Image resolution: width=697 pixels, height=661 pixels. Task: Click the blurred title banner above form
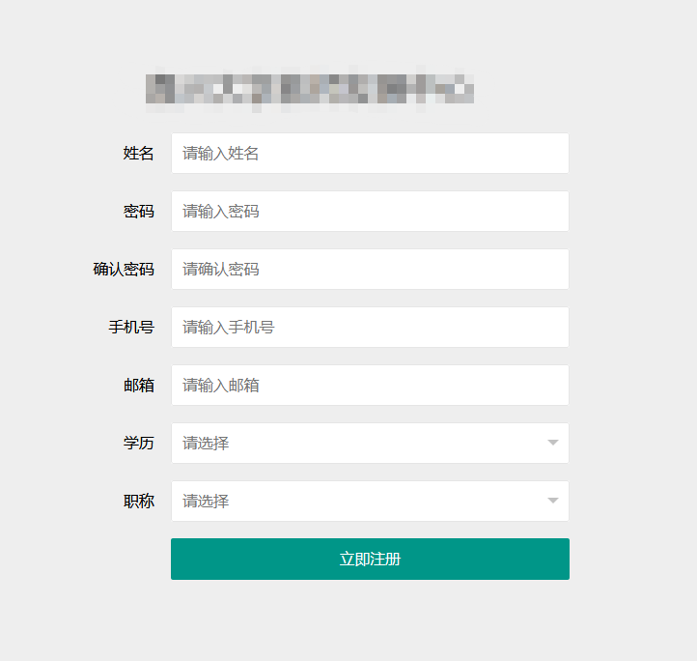click(x=309, y=89)
